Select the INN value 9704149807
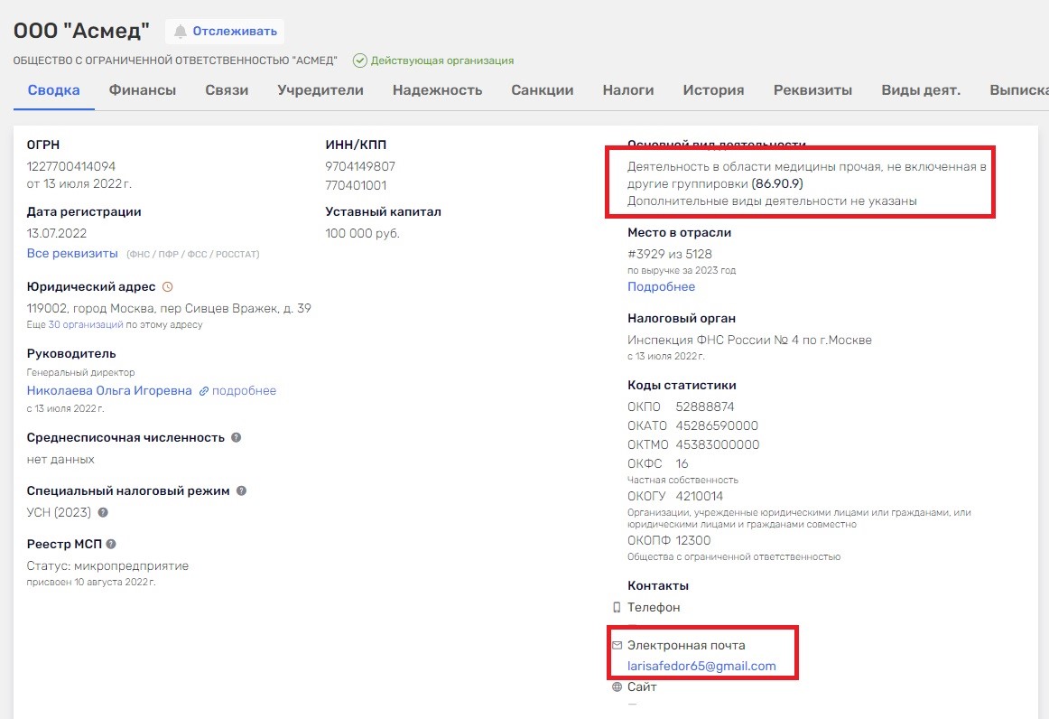The height and width of the screenshot is (719, 1049). (360, 166)
